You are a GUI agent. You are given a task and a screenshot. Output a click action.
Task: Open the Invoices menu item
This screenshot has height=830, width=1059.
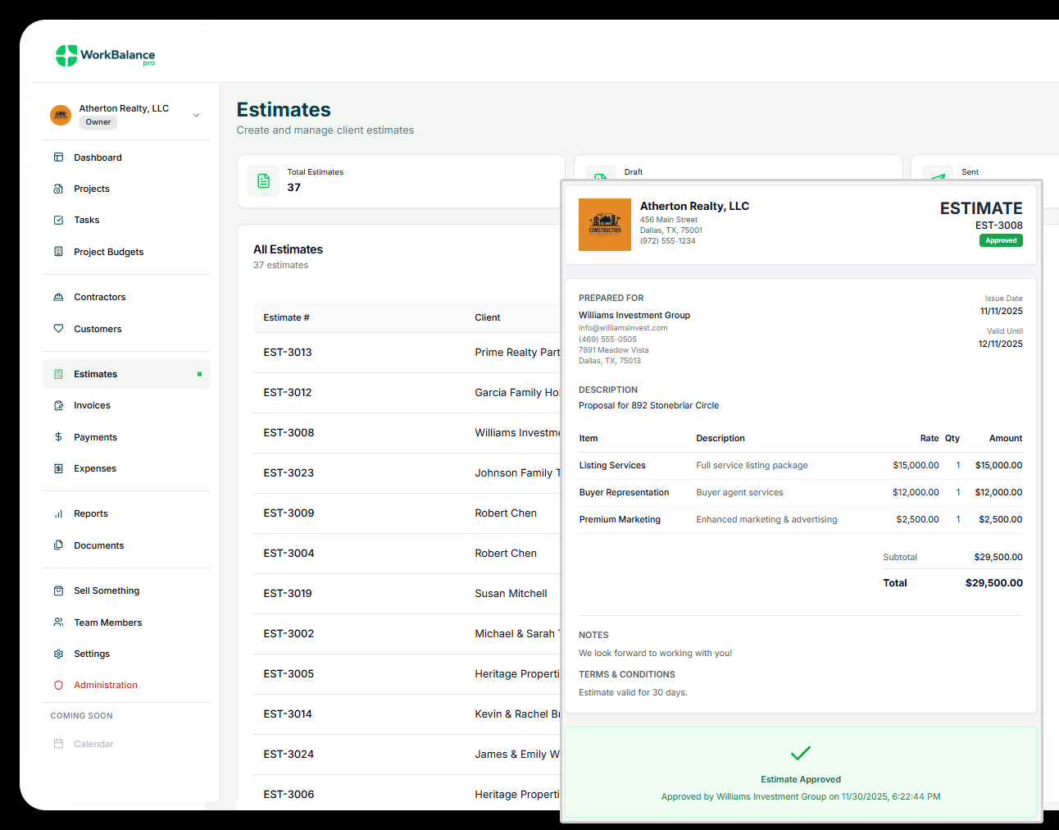(x=92, y=405)
